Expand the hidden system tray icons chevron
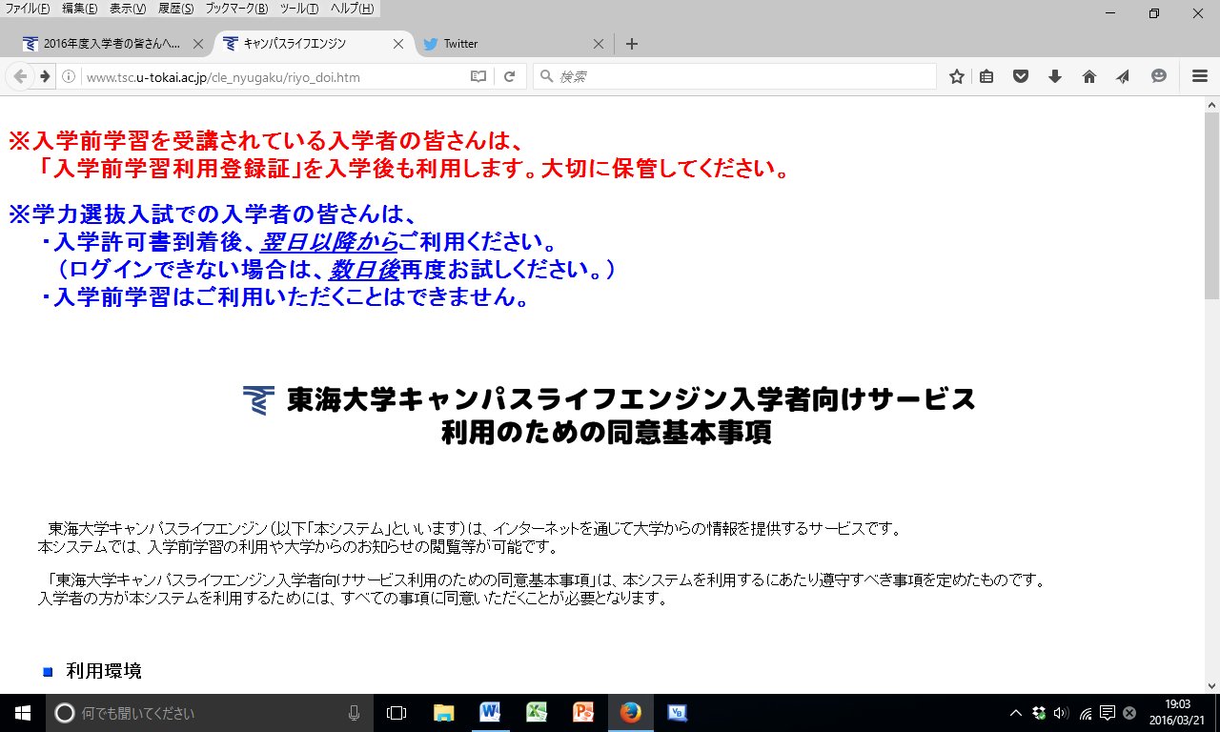 (x=1016, y=713)
